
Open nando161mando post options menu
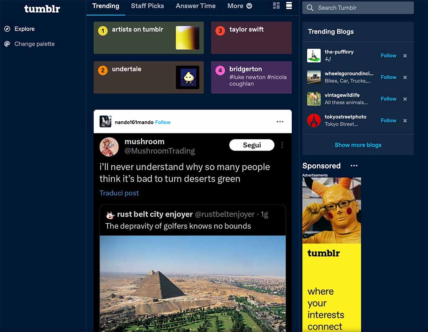[x=280, y=122]
